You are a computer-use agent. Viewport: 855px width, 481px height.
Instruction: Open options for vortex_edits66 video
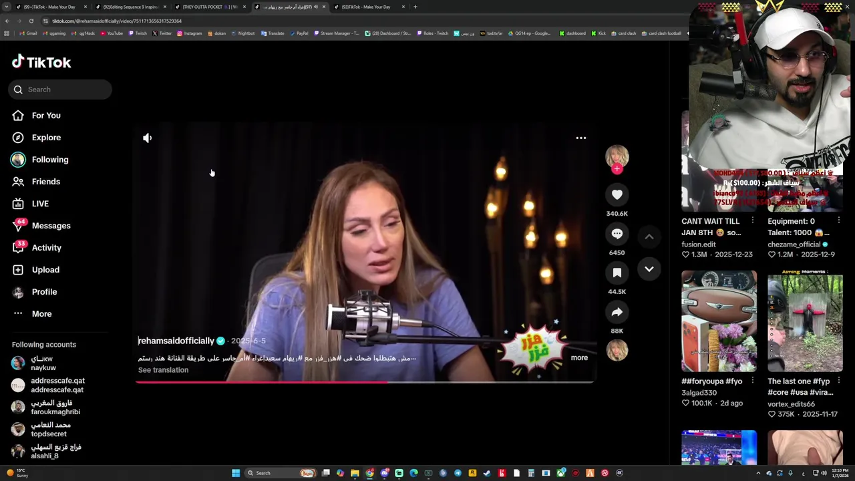click(839, 381)
